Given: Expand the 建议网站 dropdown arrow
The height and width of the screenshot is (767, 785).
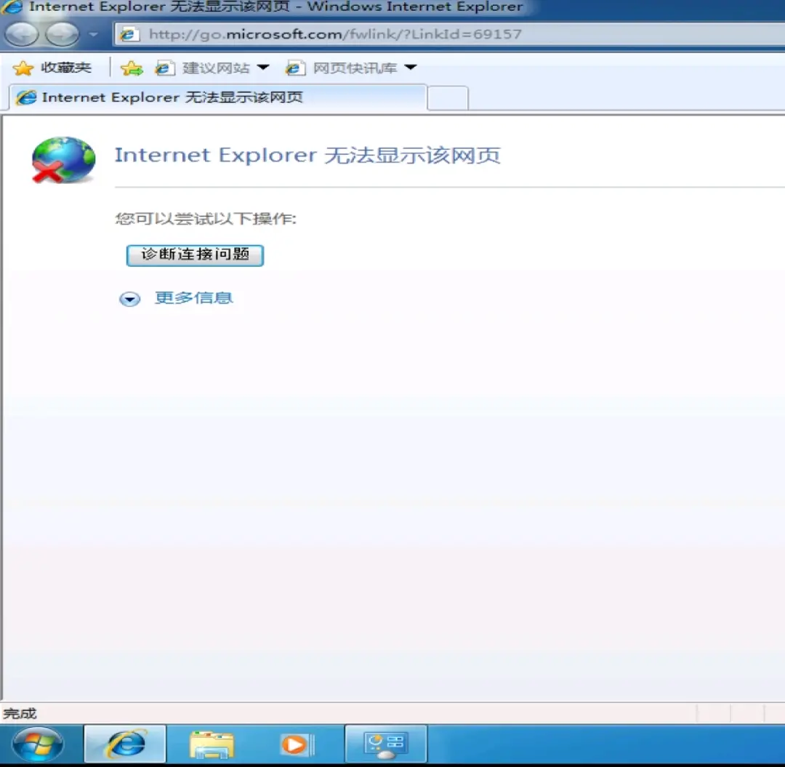Looking at the screenshot, I should pos(263,68).
